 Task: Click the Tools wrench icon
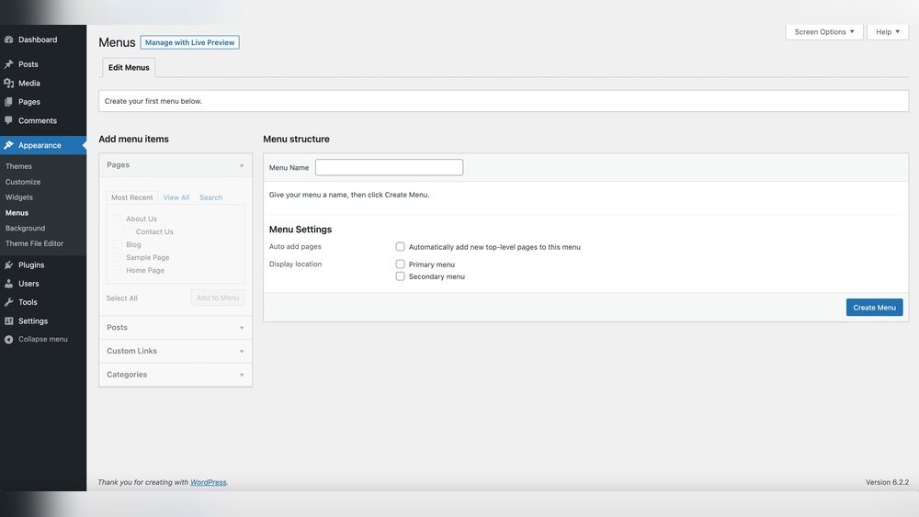(x=9, y=303)
